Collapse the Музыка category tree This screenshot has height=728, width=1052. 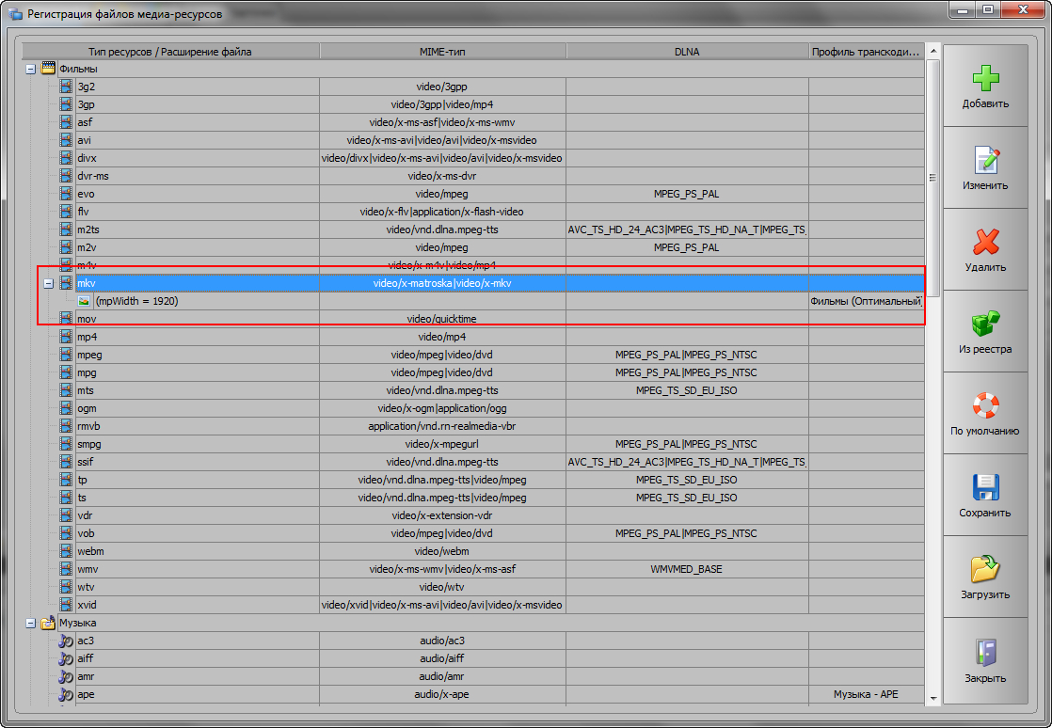(30, 623)
